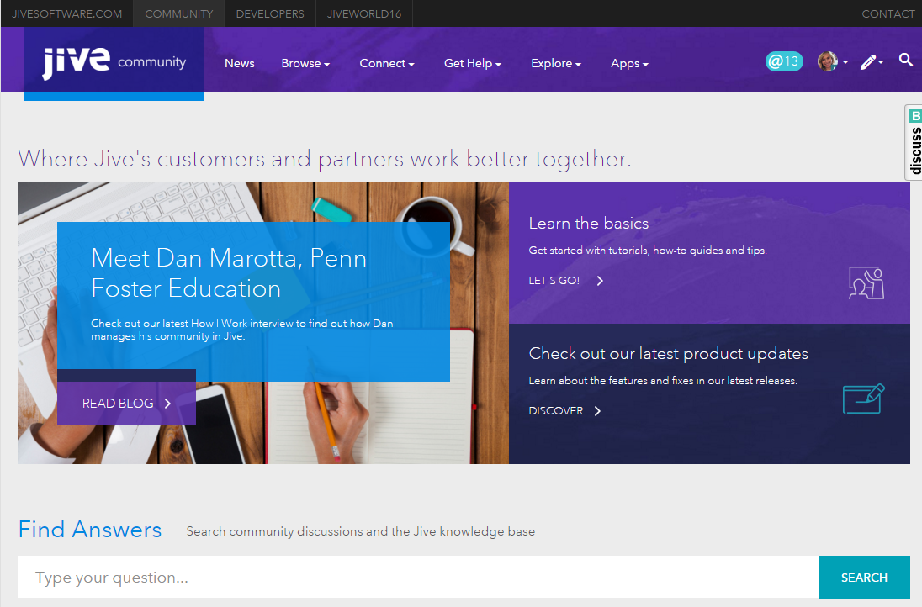Image resolution: width=922 pixels, height=607 pixels.
Task: Click the discuss side tab
Action: 914,143
